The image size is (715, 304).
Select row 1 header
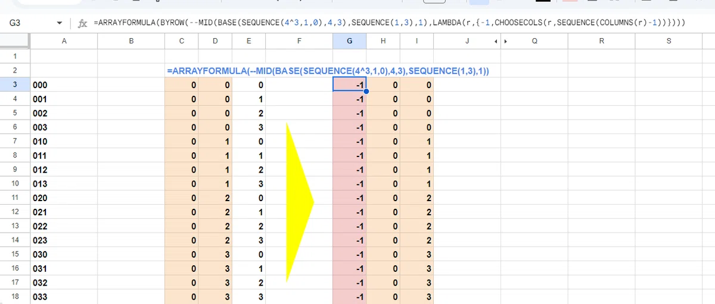tap(15, 56)
